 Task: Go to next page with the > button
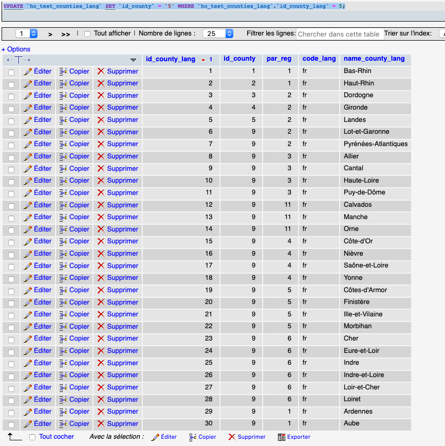tap(50, 34)
